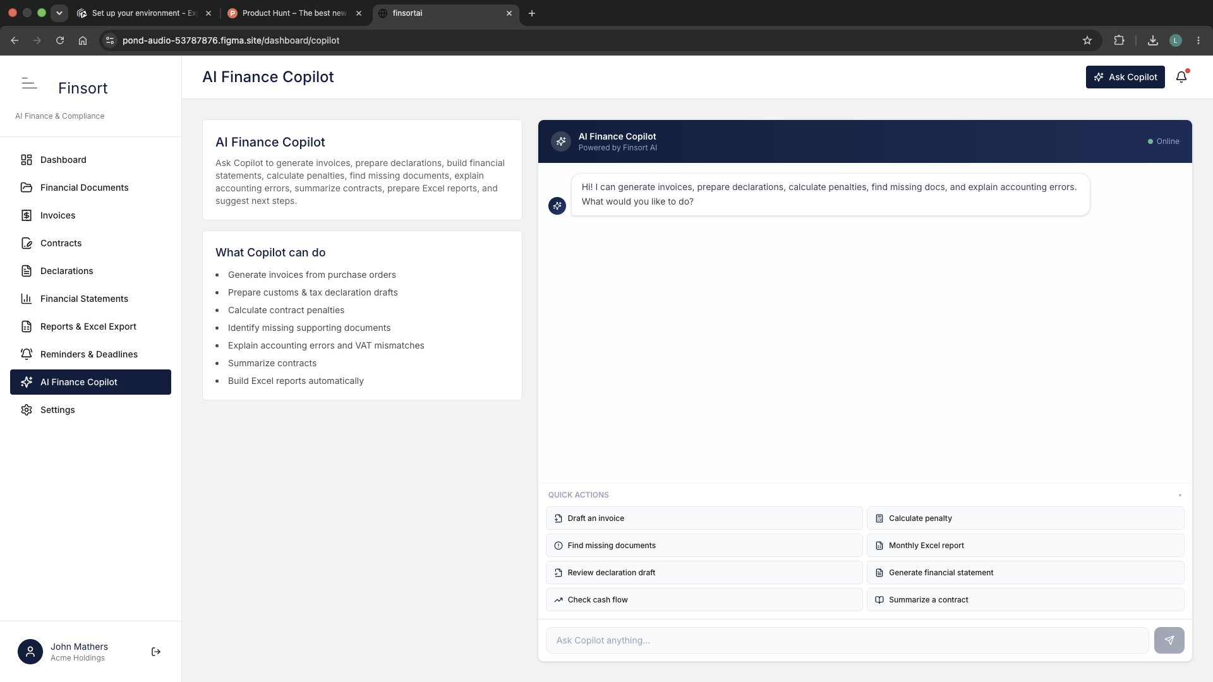Choose the Calculate penalty quick action
Screen dimensions: 1213x682
1025,518
